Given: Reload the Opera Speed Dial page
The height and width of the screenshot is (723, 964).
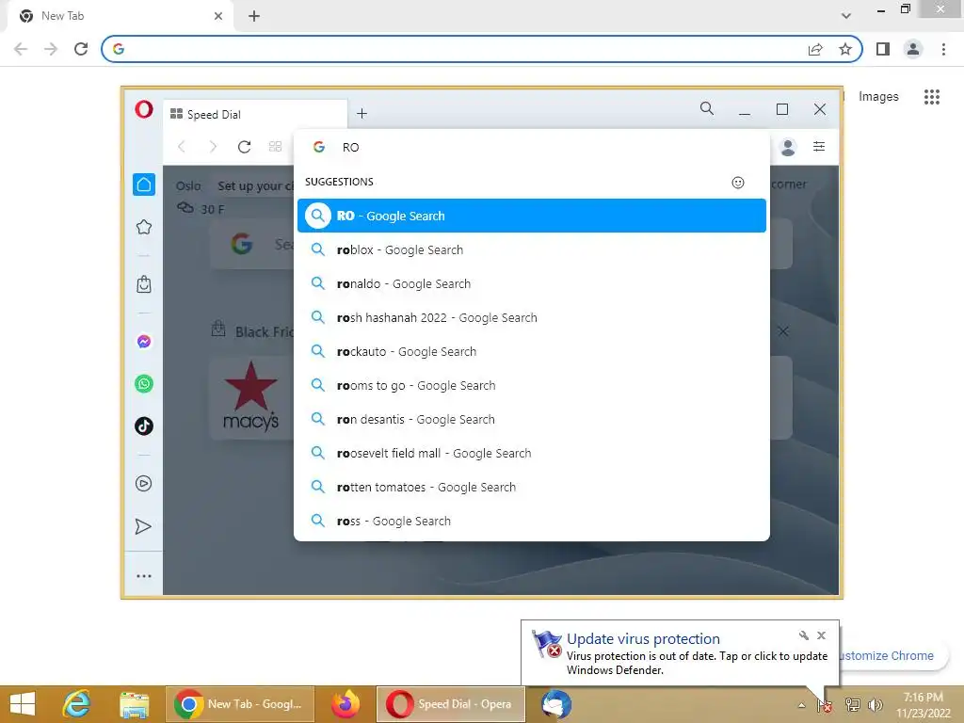Looking at the screenshot, I should tap(244, 146).
